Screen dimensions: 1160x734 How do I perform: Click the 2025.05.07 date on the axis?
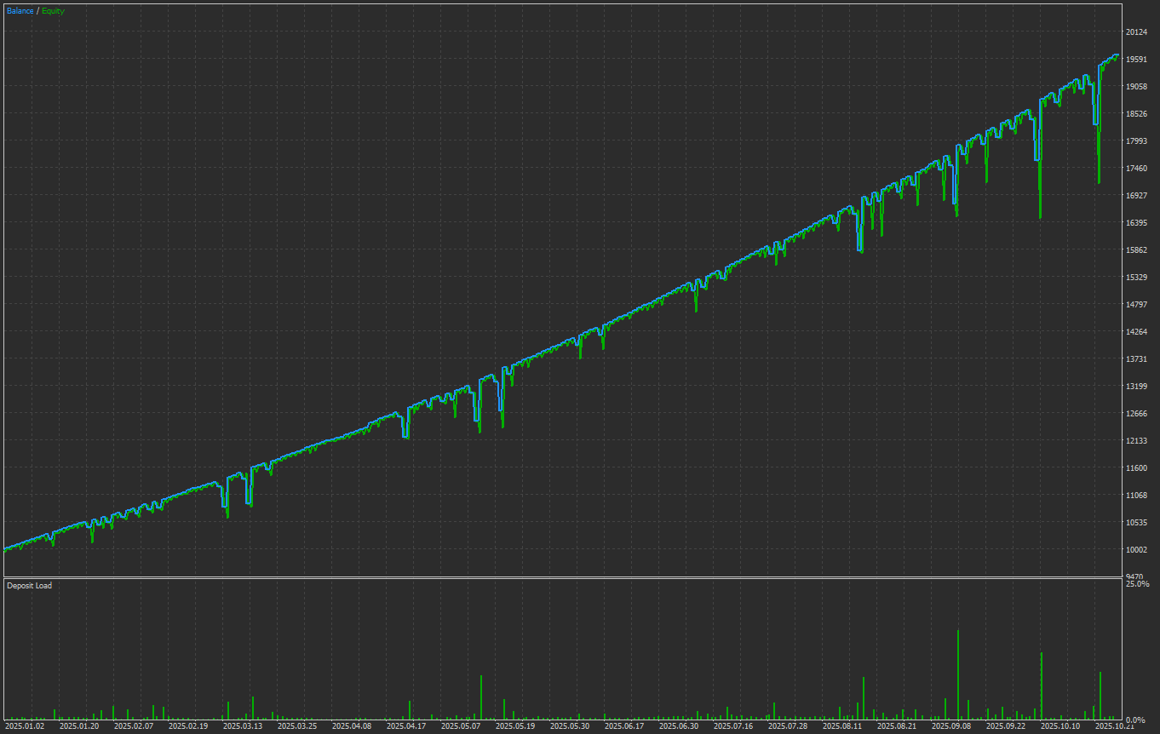pyautogui.click(x=461, y=726)
